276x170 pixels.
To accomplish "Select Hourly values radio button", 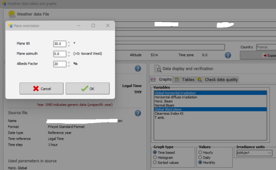I will 200,152.
